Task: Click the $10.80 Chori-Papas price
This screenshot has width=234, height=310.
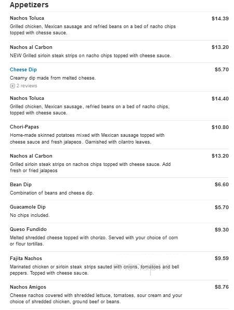Action: 220,127
